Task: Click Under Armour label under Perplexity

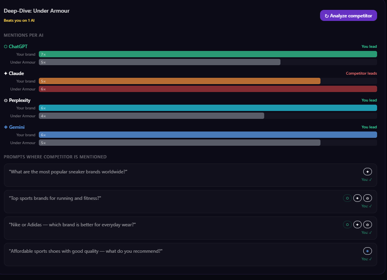Action: (23, 116)
